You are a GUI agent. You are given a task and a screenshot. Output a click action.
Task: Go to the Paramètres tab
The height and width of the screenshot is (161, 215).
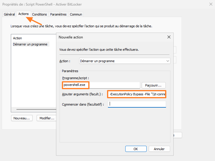click(58, 14)
